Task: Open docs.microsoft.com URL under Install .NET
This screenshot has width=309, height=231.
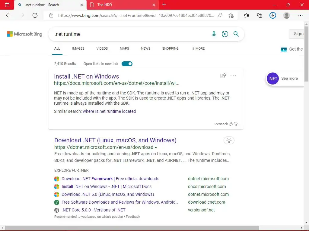Action: pyautogui.click(x=117, y=83)
